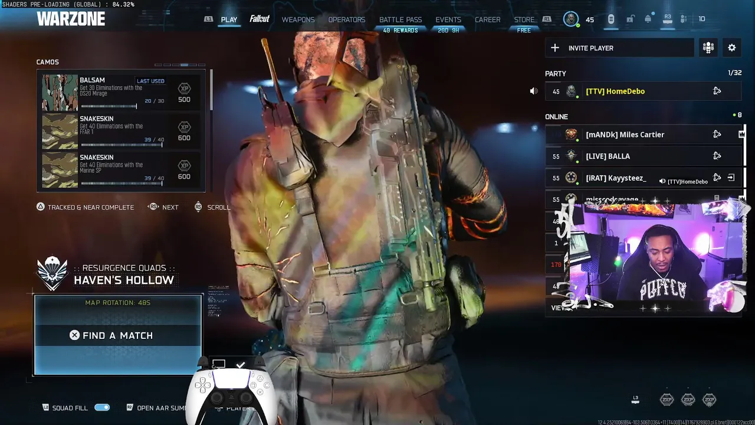This screenshot has width=755, height=425.
Task: Open the STORE tab
Action: coord(524,19)
